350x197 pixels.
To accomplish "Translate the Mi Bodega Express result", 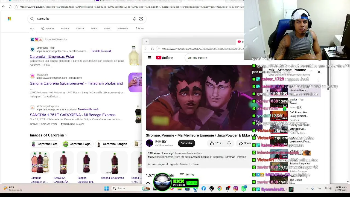I will 88,109.
